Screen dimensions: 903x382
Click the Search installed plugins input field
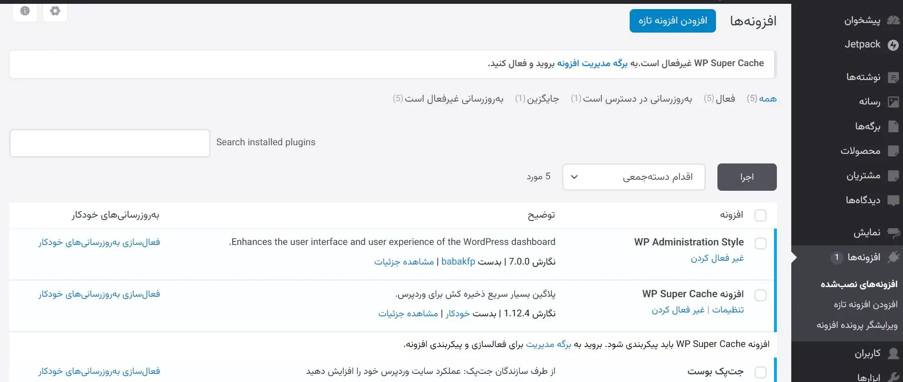[110, 143]
